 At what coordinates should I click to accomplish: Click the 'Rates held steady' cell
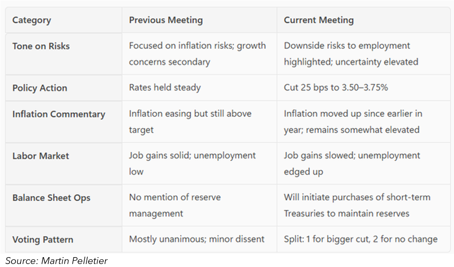tap(165, 88)
